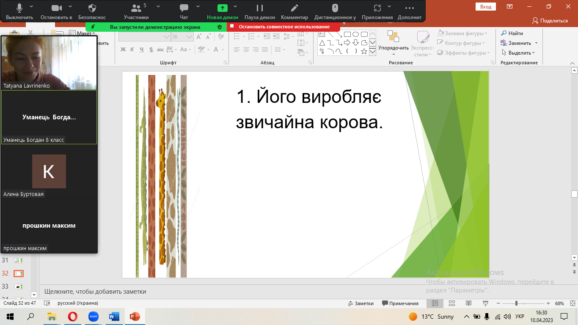Switch to Reading view
Screen dimensions: 578x325
pos(468,303)
